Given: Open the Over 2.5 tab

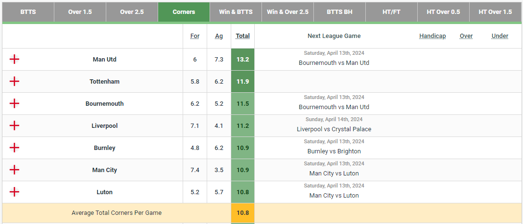Looking at the screenshot, I should [x=132, y=12].
